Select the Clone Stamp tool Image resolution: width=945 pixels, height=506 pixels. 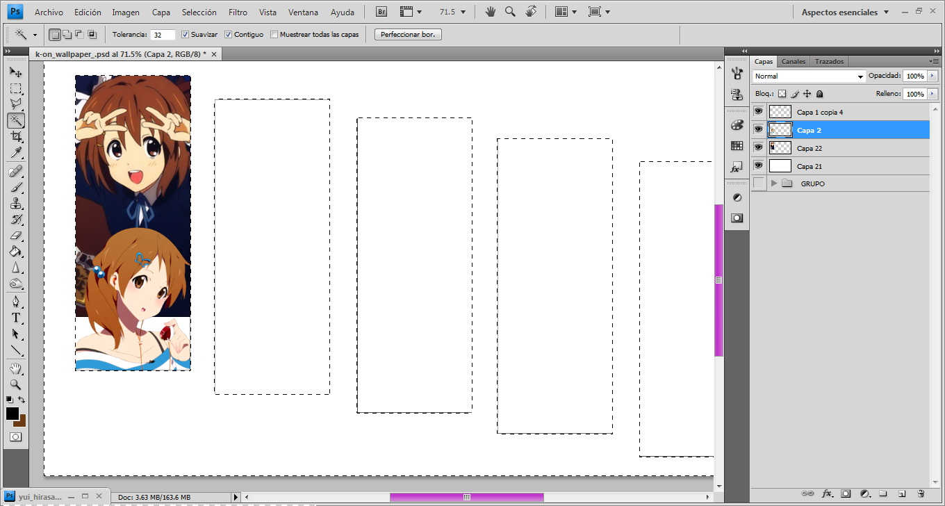15,204
